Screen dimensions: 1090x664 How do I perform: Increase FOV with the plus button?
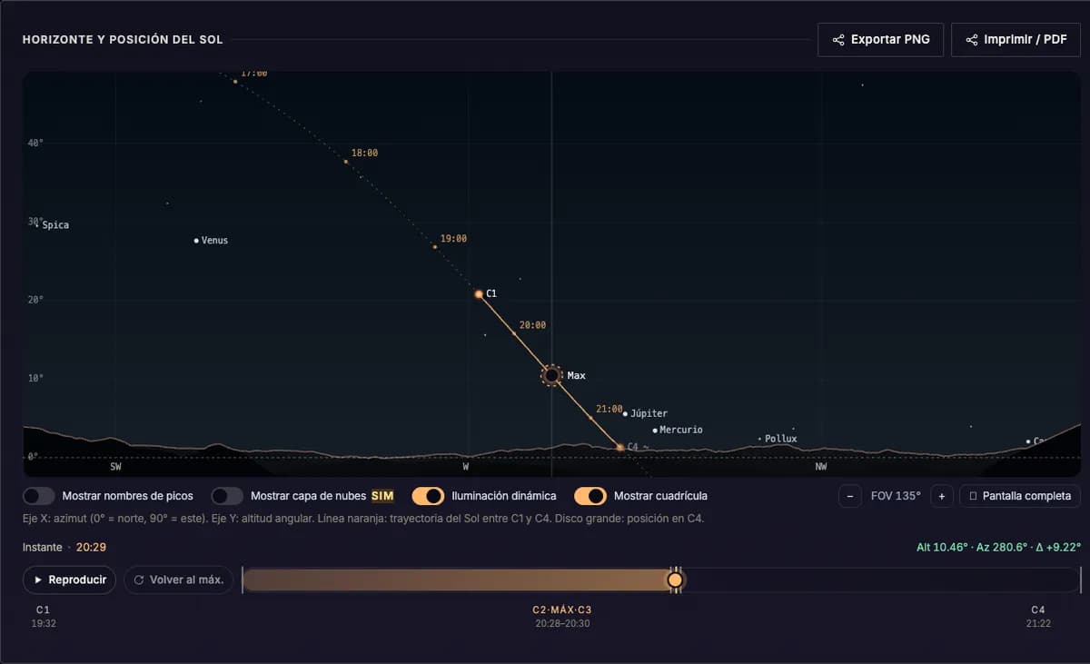point(942,496)
